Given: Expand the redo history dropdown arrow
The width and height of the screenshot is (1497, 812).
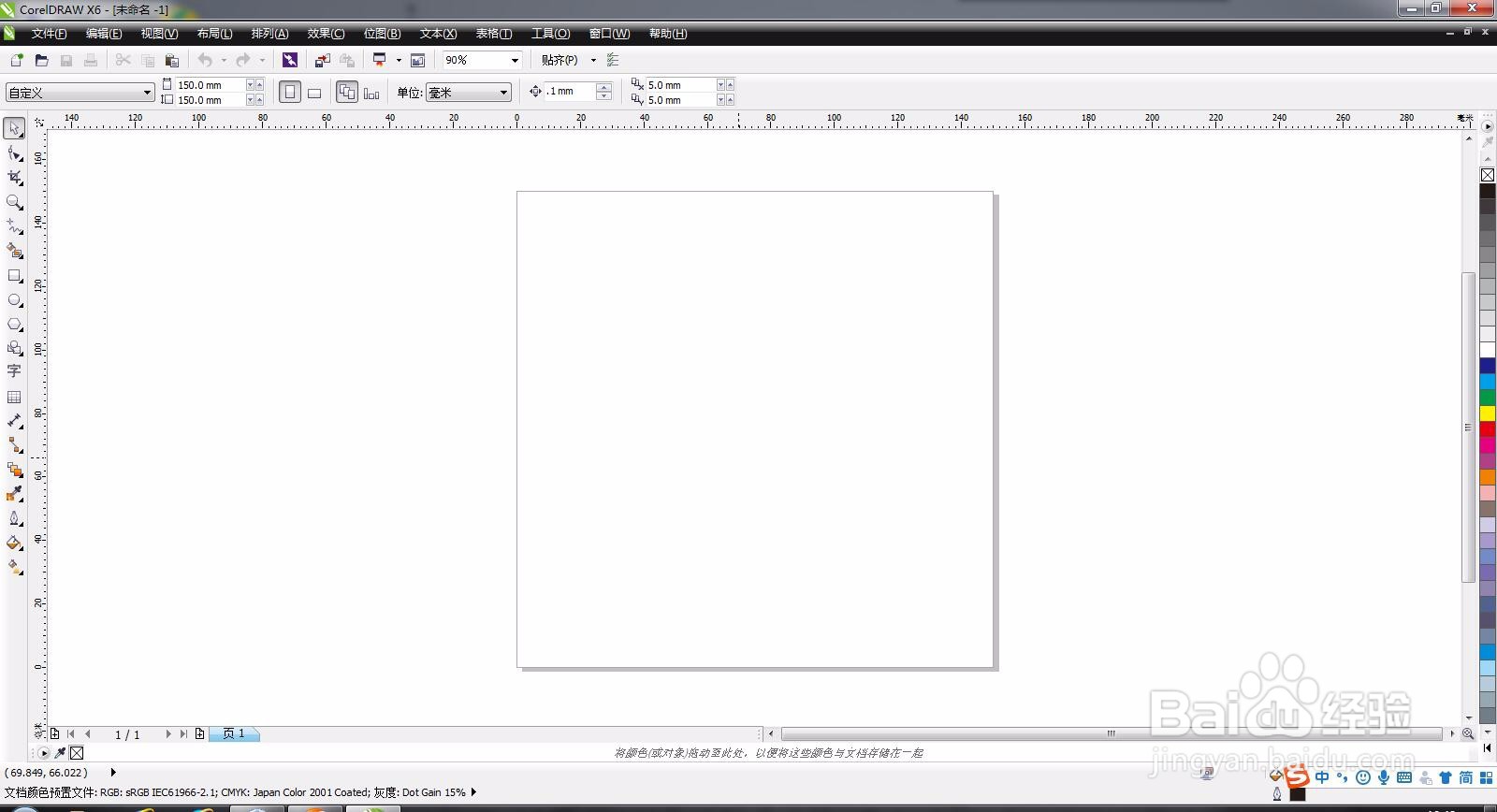Looking at the screenshot, I should coord(262,60).
